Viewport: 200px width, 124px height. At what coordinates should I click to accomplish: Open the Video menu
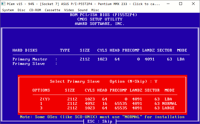point(69,10)
